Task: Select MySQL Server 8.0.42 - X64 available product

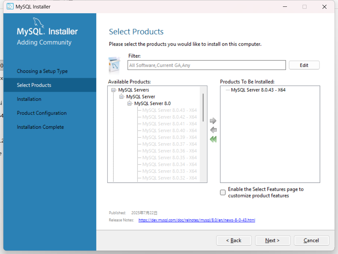Action: click(169, 117)
